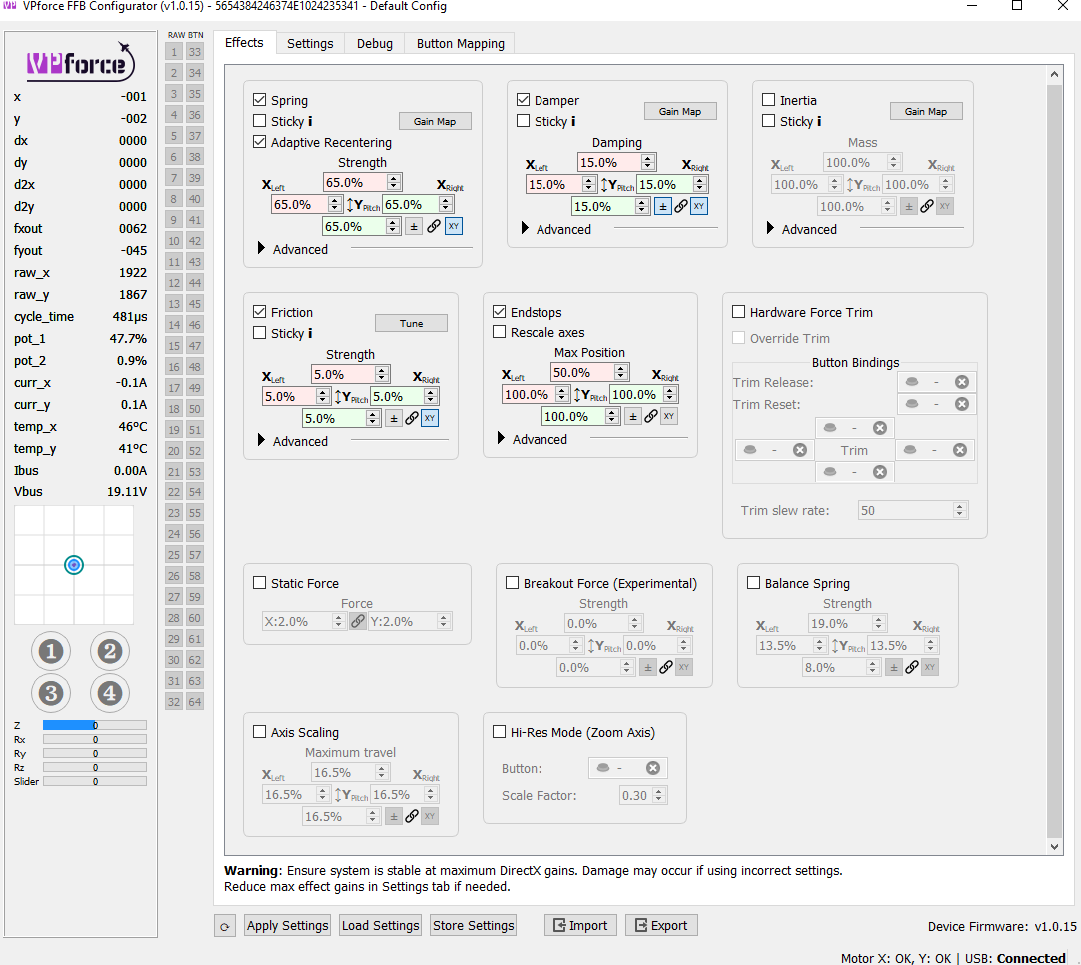
Task: Click the Friction link-axes chain icon
Action: point(412,418)
